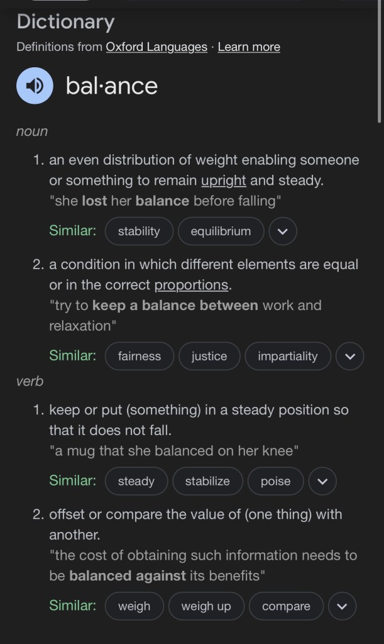Expand more synonyms after "impartiality"
This screenshot has height=644, width=384.
tap(350, 357)
